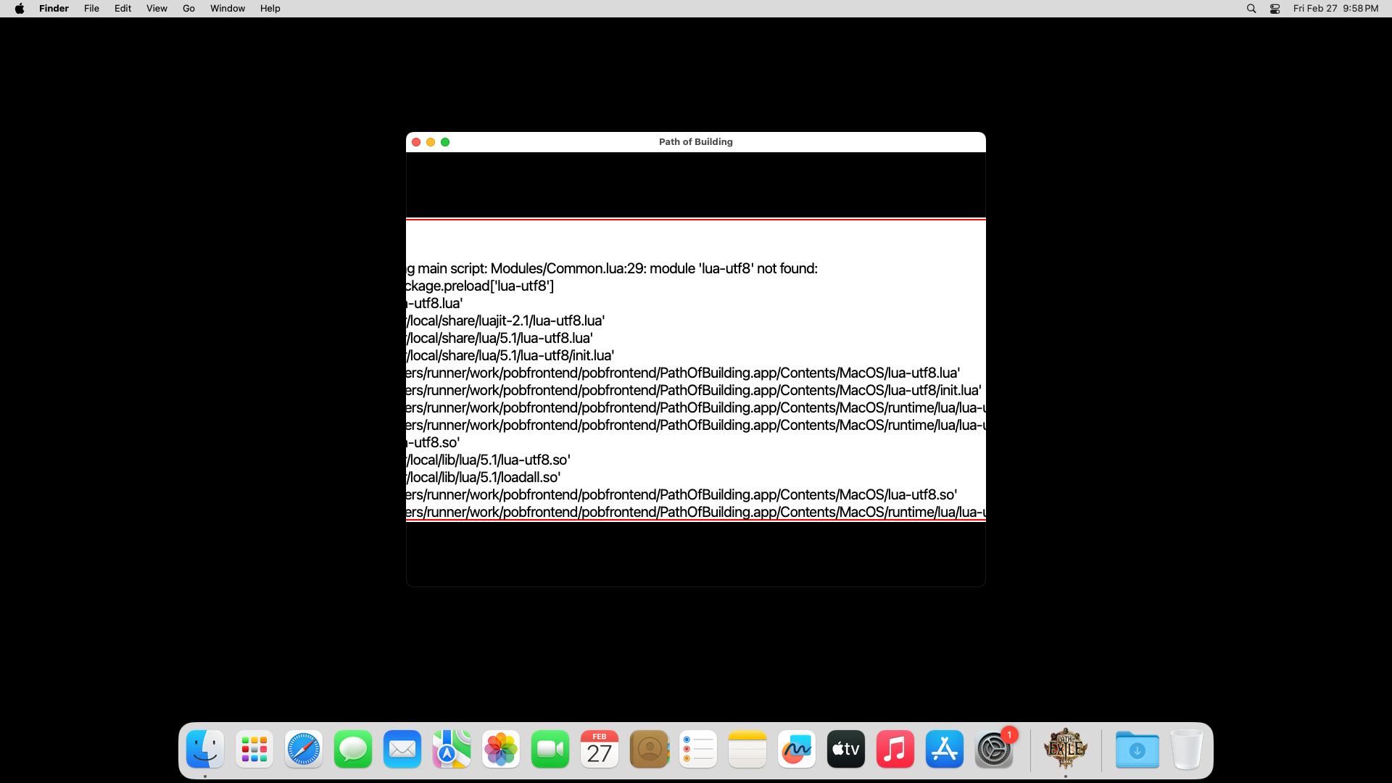This screenshot has height=783, width=1392.
Task: Open Launchpad from the Dock
Action: coord(254,749)
